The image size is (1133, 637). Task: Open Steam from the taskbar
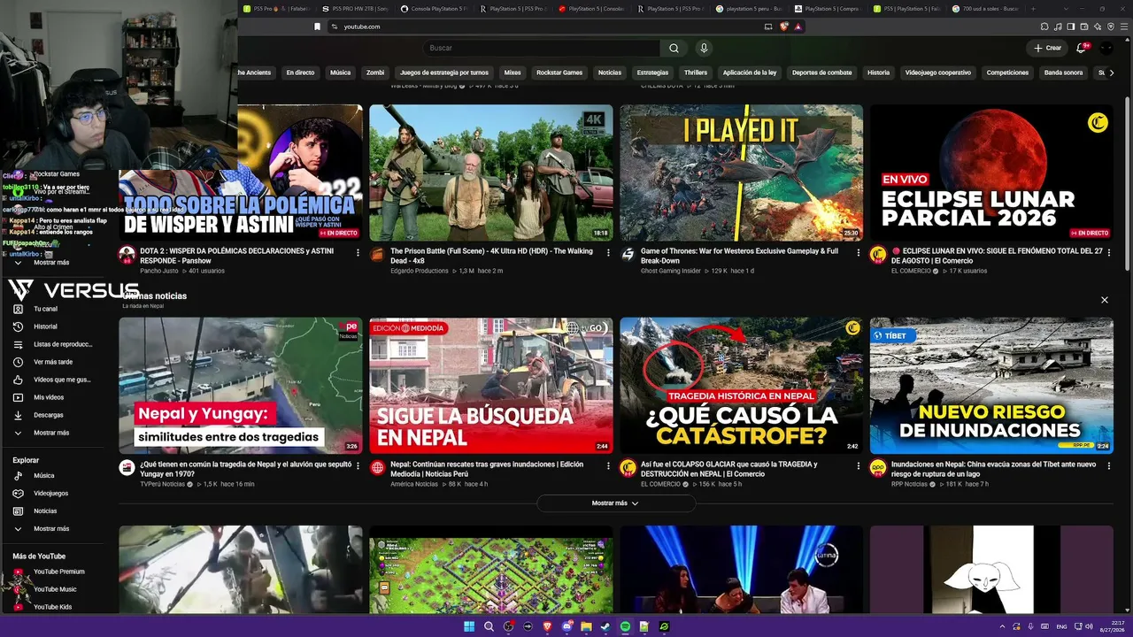tap(605, 626)
